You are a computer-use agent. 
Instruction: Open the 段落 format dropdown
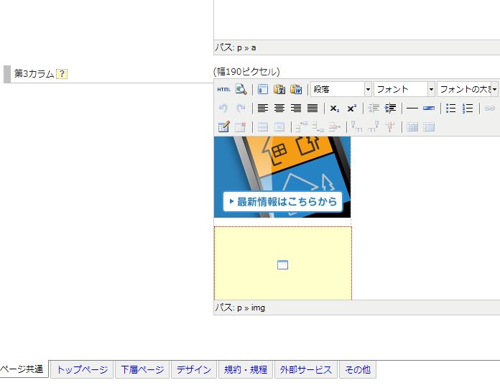(x=341, y=89)
